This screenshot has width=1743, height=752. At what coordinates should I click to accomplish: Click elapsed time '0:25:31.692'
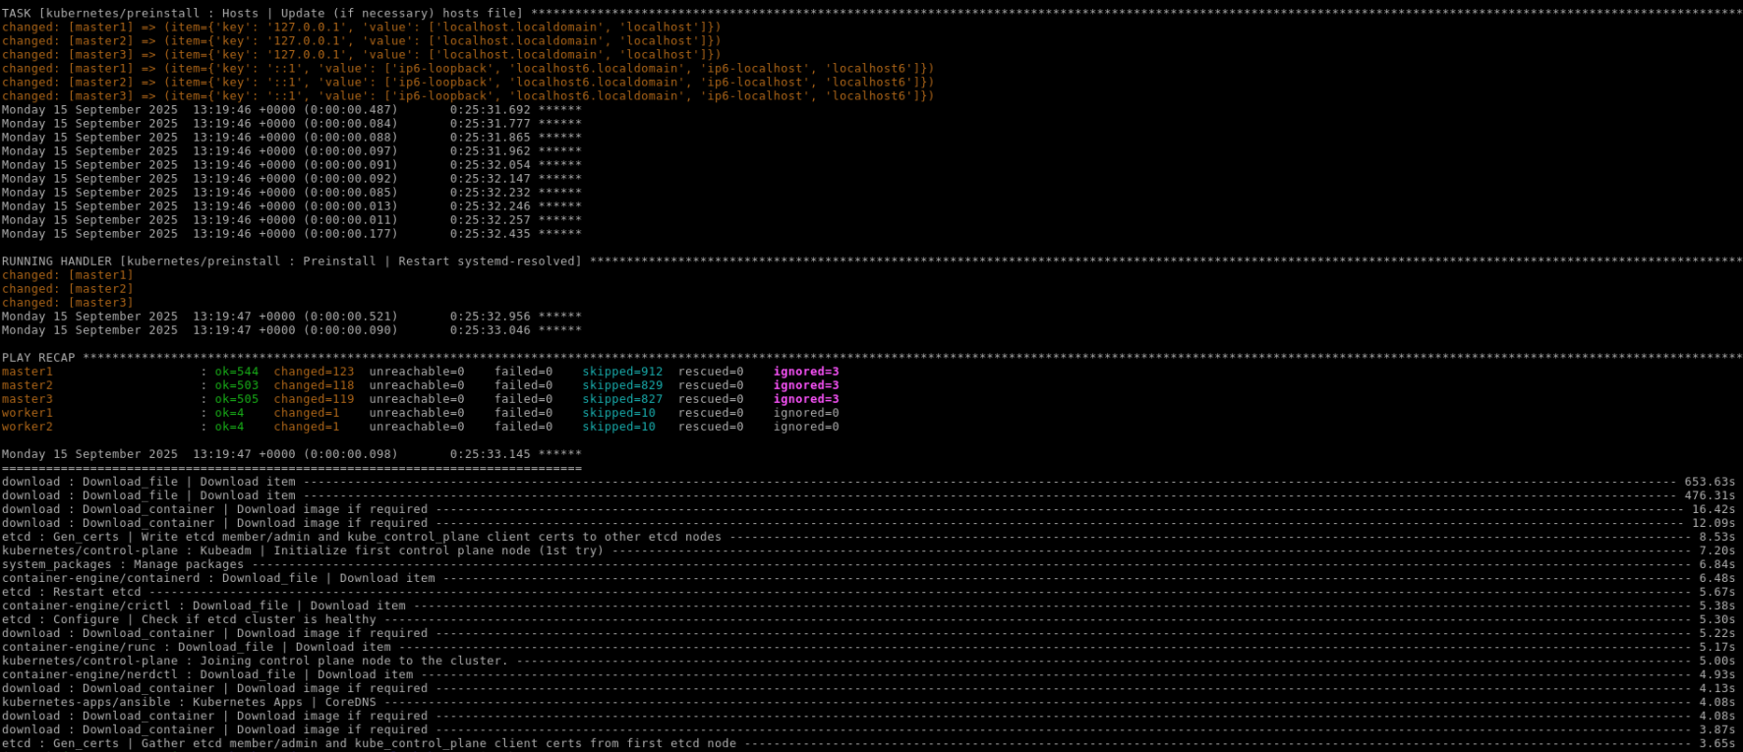tap(490, 110)
